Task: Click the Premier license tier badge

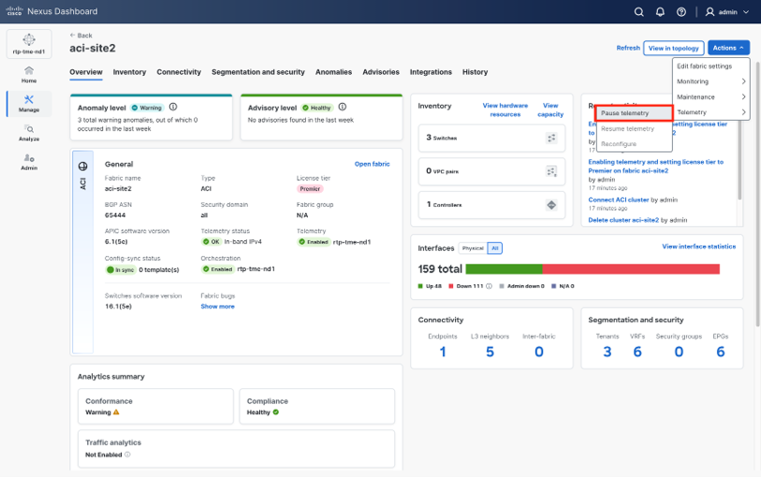Action: click(x=310, y=189)
